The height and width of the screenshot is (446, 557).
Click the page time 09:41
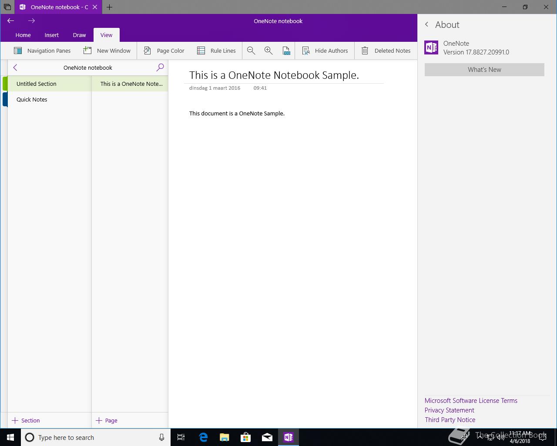(260, 88)
